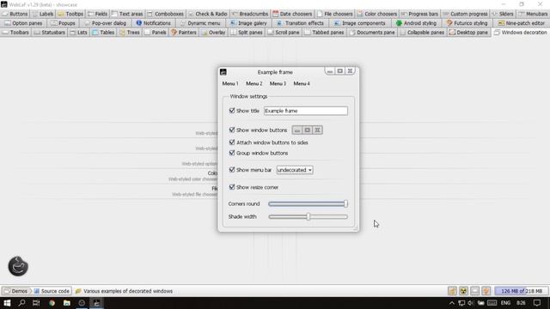Open the Windows Start menu
Image resolution: width=550 pixels, height=309 pixels.
[7, 303]
